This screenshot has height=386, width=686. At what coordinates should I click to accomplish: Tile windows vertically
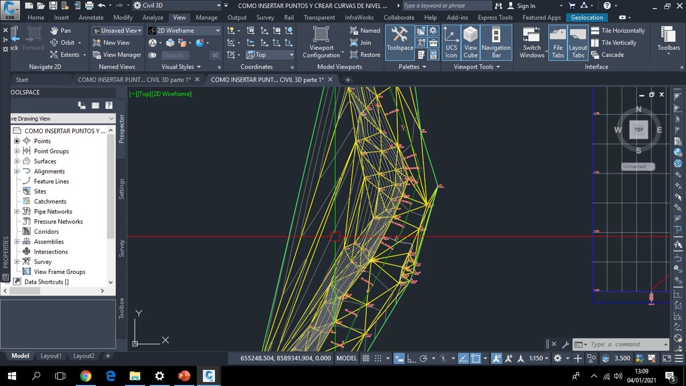(613, 42)
